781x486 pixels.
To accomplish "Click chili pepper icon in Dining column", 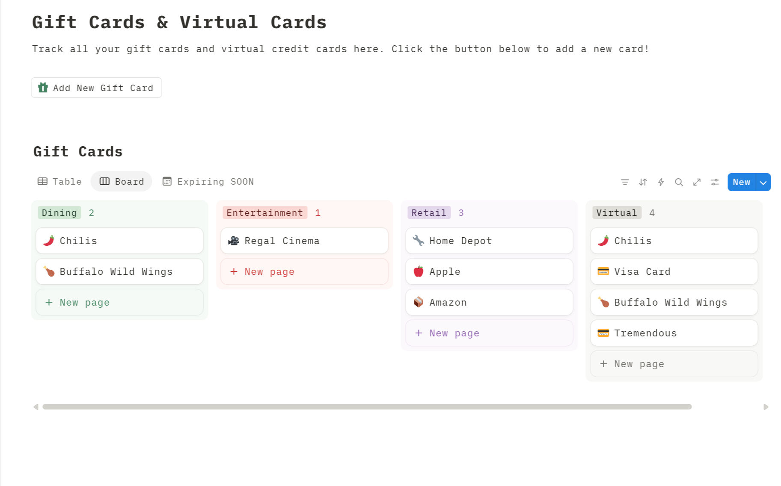I will (49, 241).
